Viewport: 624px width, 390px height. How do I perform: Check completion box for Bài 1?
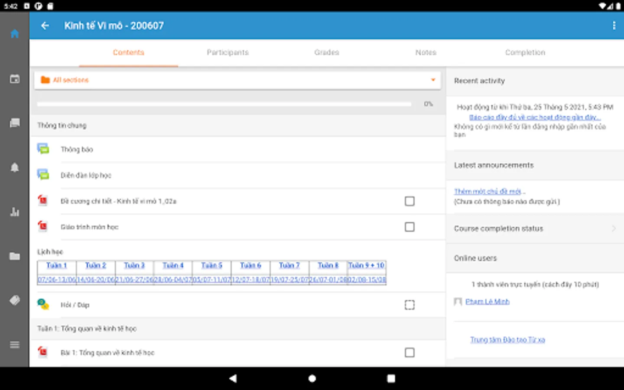click(409, 353)
